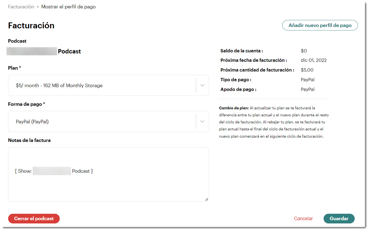Screen dimensions: 369x231
Task: Click the '$5.00' next billing amount
Action: pyautogui.click(x=307, y=70)
